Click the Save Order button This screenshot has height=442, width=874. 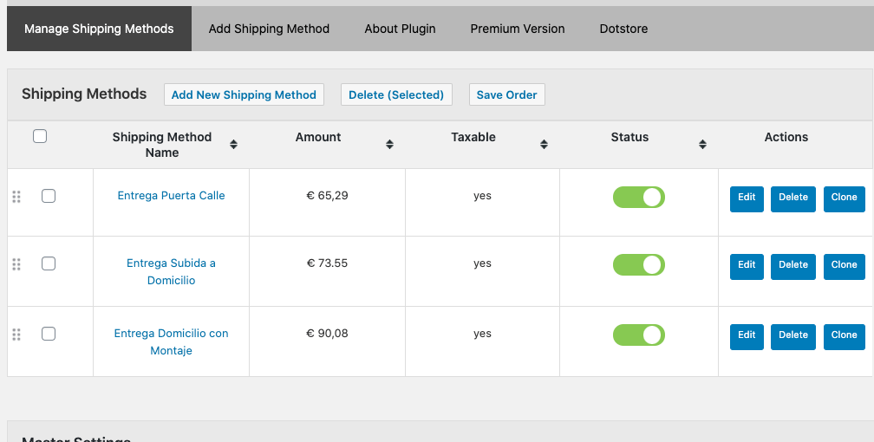click(506, 94)
